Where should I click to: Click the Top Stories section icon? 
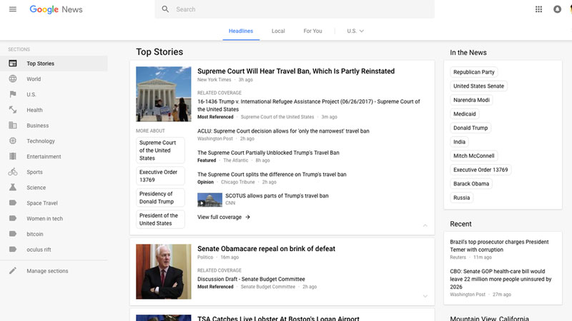coord(13,63)
